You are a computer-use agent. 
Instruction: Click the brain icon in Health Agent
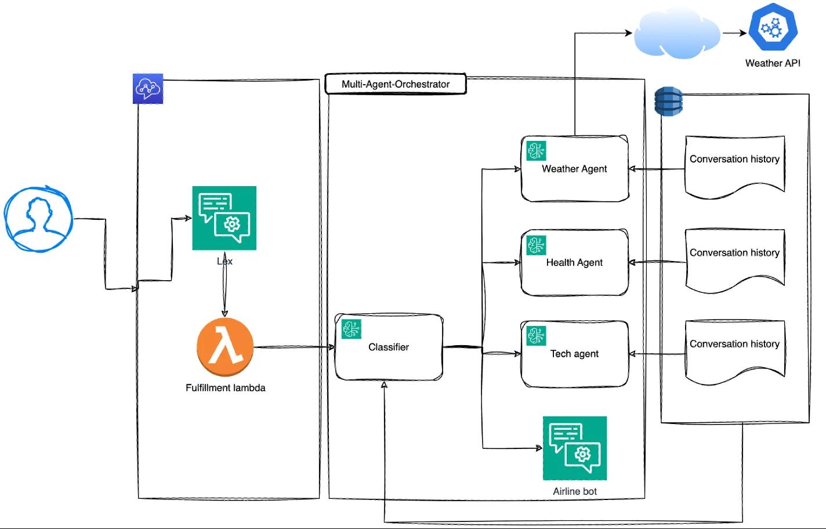coord(537,245)
